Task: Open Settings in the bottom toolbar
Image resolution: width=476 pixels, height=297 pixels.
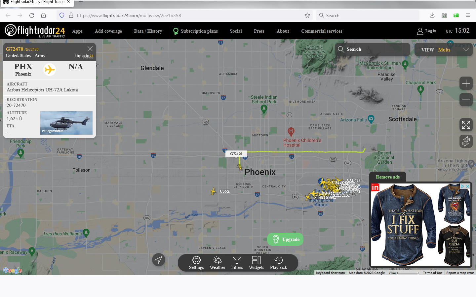Action: 196,263
